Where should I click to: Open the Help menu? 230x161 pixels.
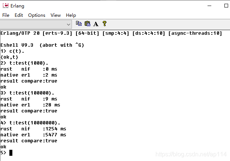pos(71,15)
